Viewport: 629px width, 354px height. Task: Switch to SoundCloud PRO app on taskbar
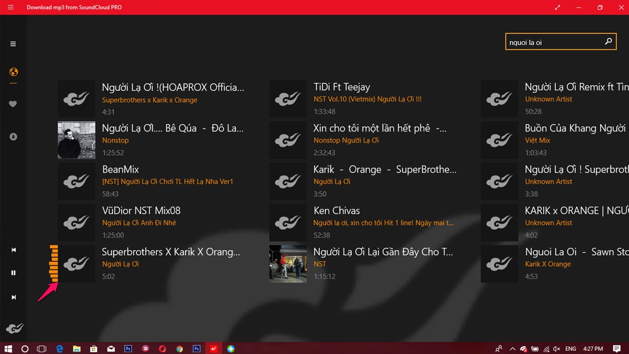click(213, 348)
